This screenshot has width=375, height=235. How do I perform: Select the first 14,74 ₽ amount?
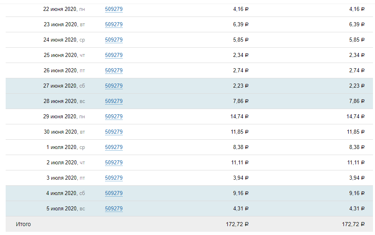239,117
